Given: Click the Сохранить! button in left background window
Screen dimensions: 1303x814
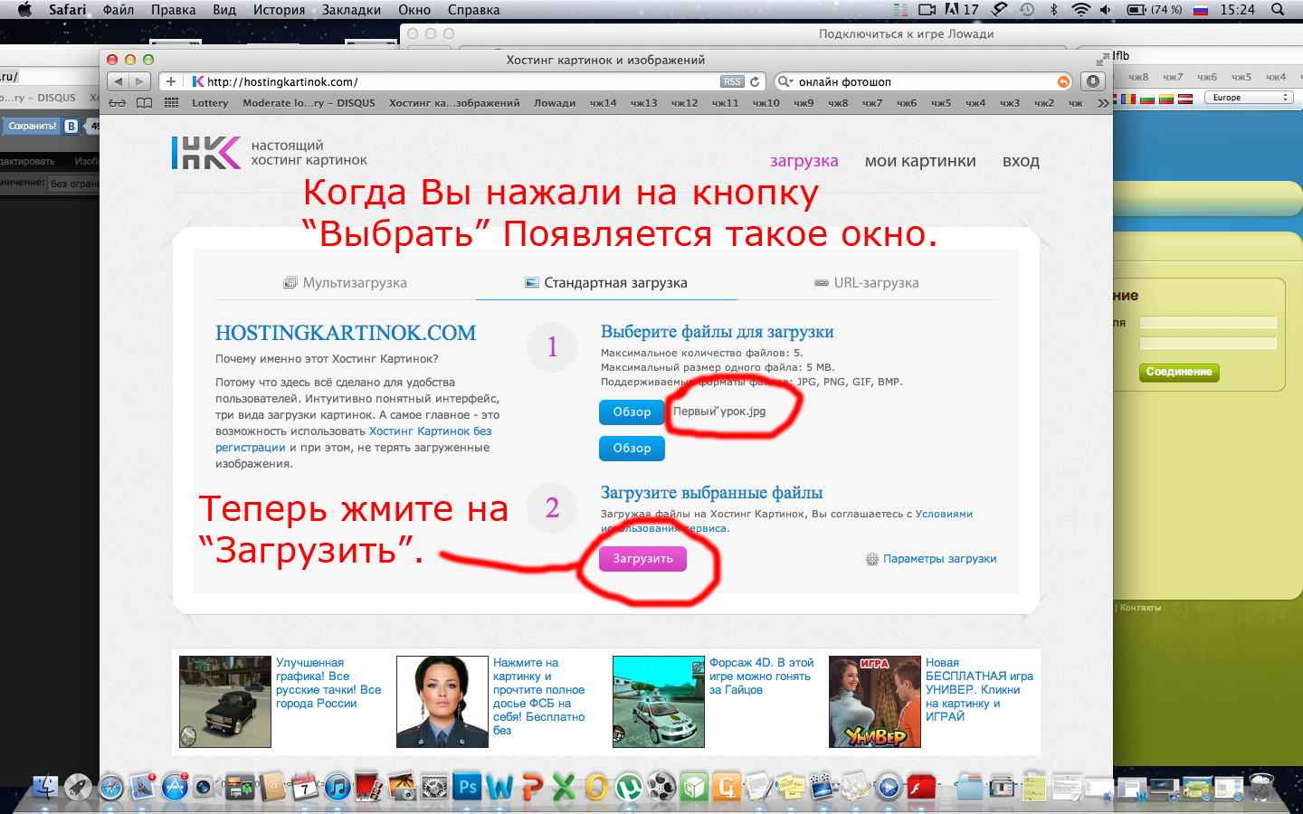Looking at the screenshot, I should (x=33, y=126).
